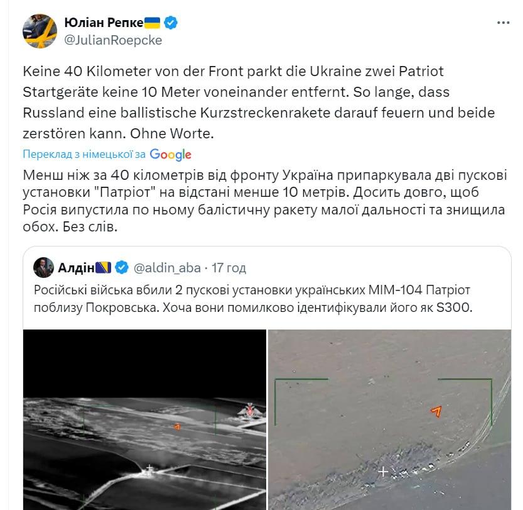Click the original German tweet text
Viewport: 523px width, 510px height.
click(259, 103)
